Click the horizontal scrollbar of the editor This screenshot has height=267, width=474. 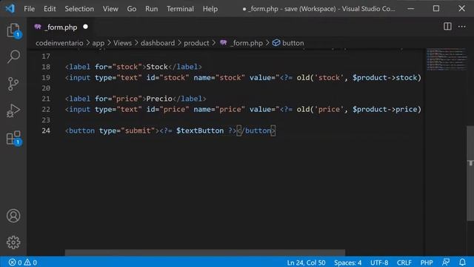pyautogui.click(x=205, y=252)
